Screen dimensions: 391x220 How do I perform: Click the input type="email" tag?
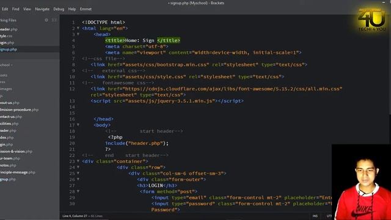point(242,197)
